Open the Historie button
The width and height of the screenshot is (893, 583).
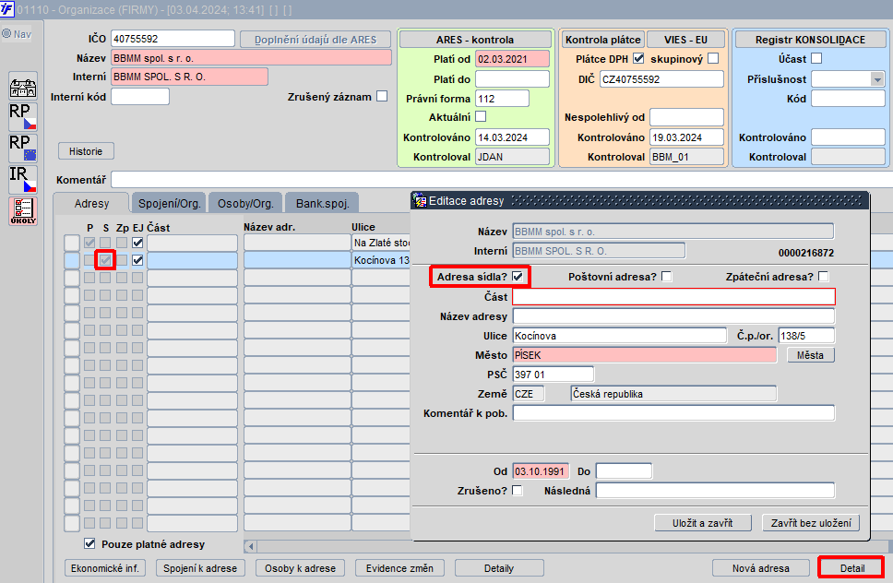pyautogui.click(x=86, y=151)
